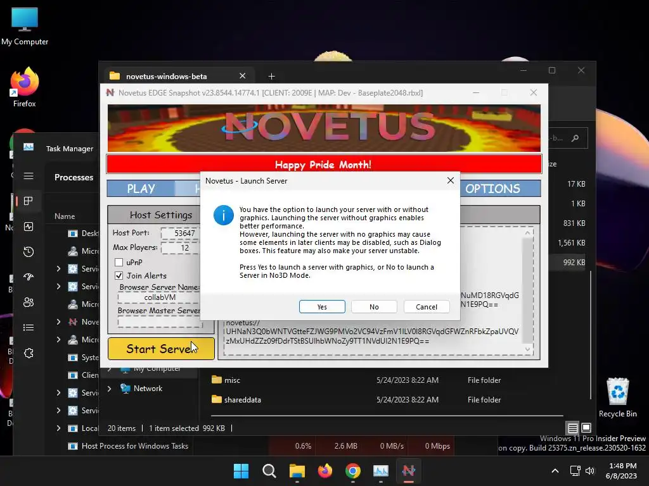Open the Task Manager hamburger menu

(29, 176)
